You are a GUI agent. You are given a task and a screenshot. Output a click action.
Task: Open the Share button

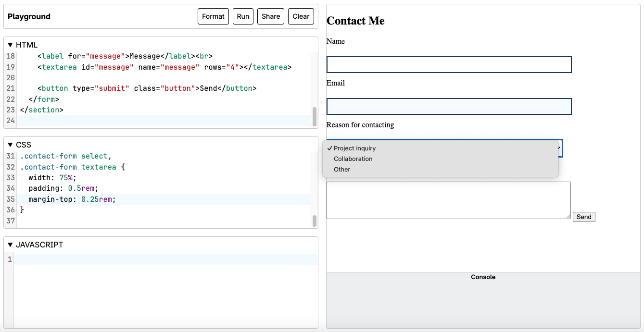(x=271, y=16)
